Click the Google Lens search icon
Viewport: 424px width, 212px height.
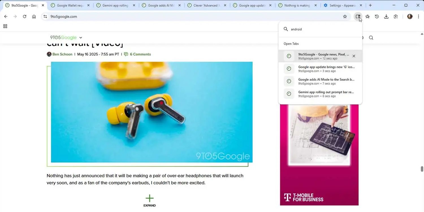pos(396,17)
